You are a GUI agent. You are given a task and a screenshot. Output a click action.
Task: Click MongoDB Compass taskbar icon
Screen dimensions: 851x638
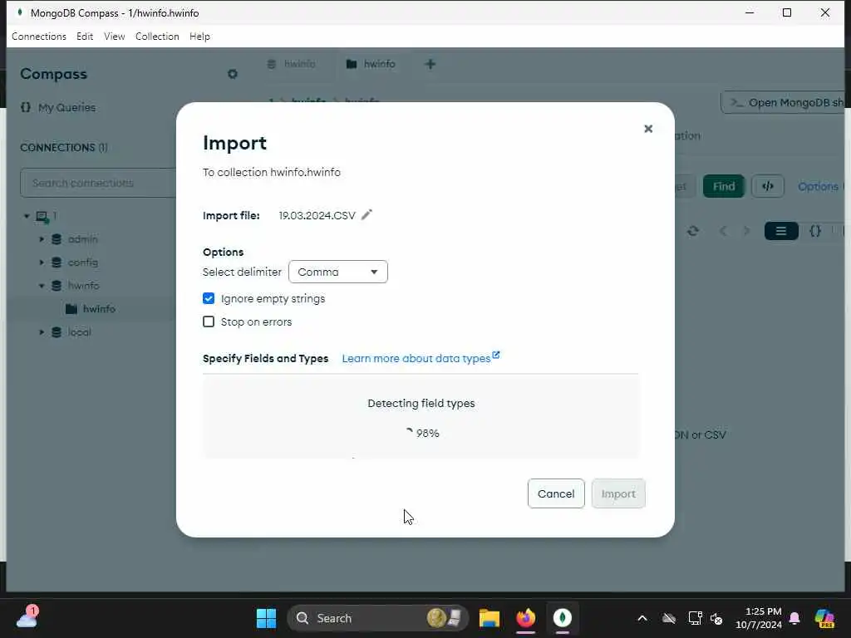pyautogui.click(x=563, y=618)
